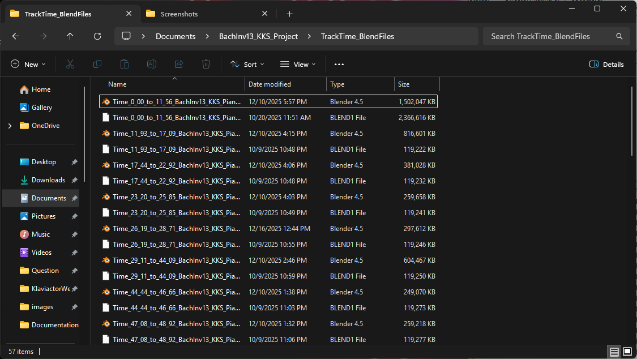
Task: Open a new tab with the plus button
Action: pyautogui.click(x=289, y=13)
